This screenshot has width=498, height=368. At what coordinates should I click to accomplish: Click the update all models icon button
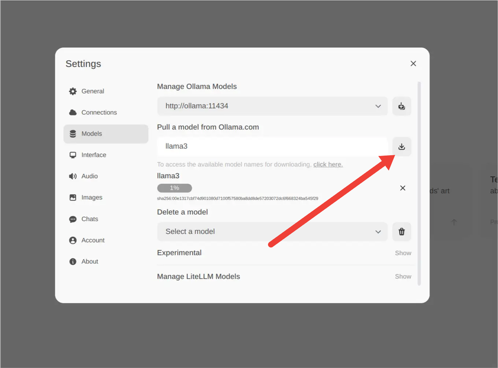pos(401,106)
